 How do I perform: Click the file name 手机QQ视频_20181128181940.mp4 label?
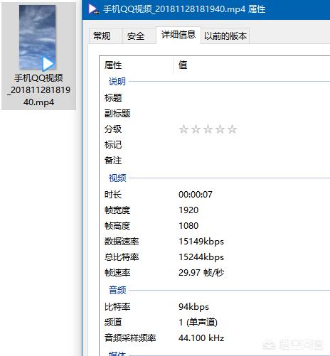click(x=39, y=90)
